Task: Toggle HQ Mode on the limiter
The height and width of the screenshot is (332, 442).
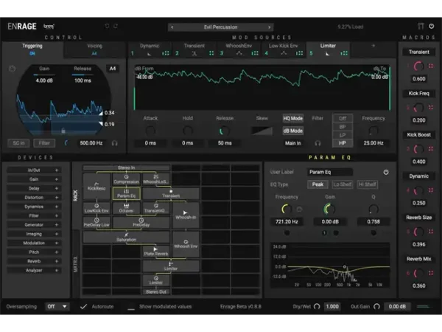Action: (x=293, y=119)
